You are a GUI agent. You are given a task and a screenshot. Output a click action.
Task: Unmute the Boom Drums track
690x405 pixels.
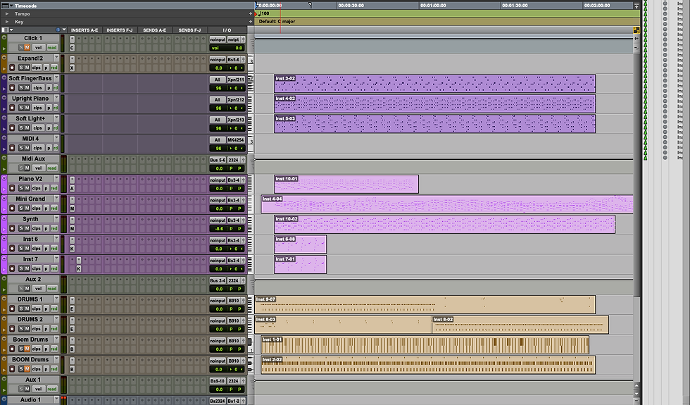click(x=27, y=349)
